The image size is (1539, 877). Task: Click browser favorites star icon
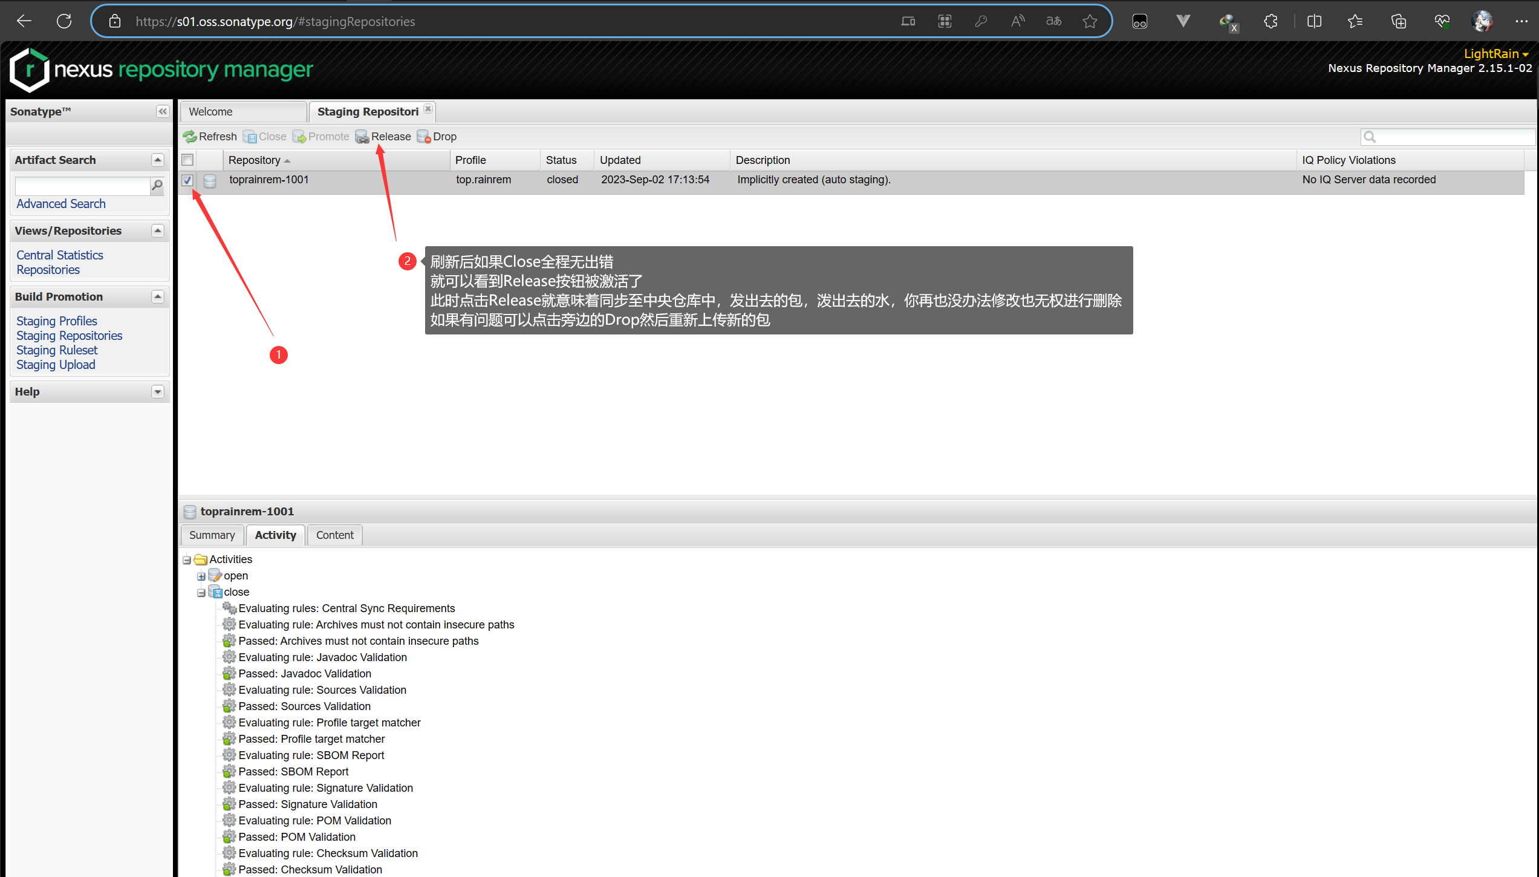pos(1090,22)
